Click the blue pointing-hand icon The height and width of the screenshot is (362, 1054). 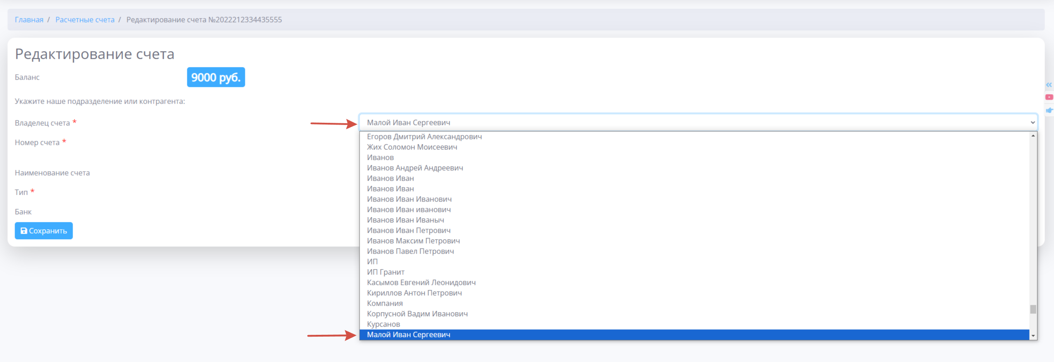pyautogui.click(x=1049, y=110)
